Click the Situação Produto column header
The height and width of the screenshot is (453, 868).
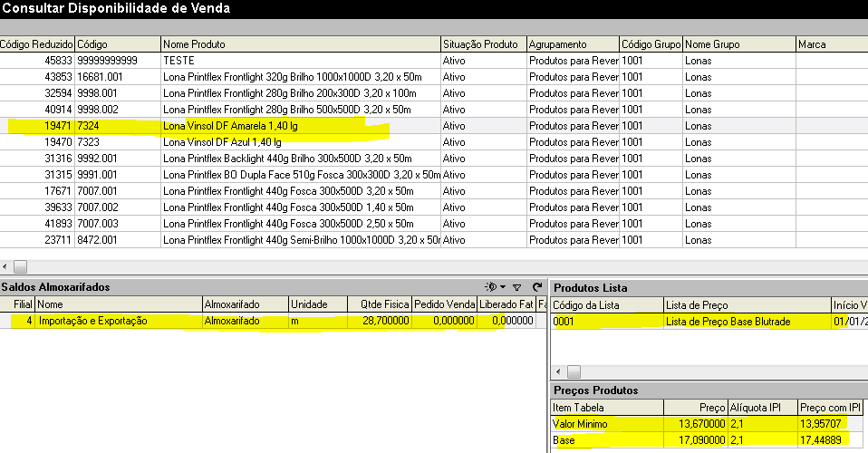click(x=484, y=44)
